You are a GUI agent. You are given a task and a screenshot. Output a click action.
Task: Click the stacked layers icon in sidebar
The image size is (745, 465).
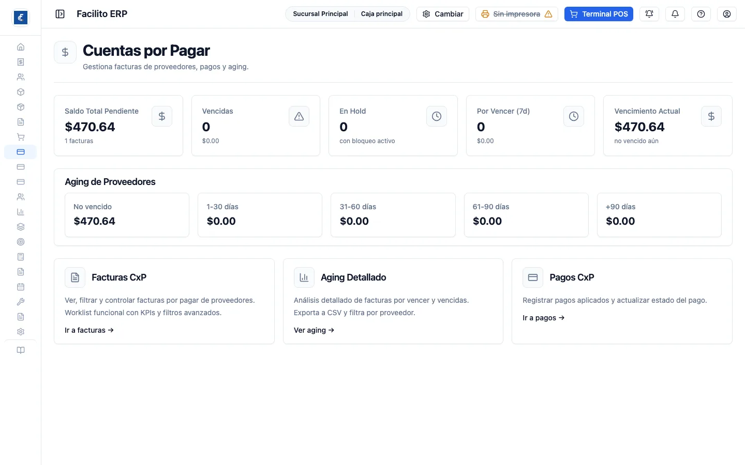pyautogui.click(x=21, y=227)
